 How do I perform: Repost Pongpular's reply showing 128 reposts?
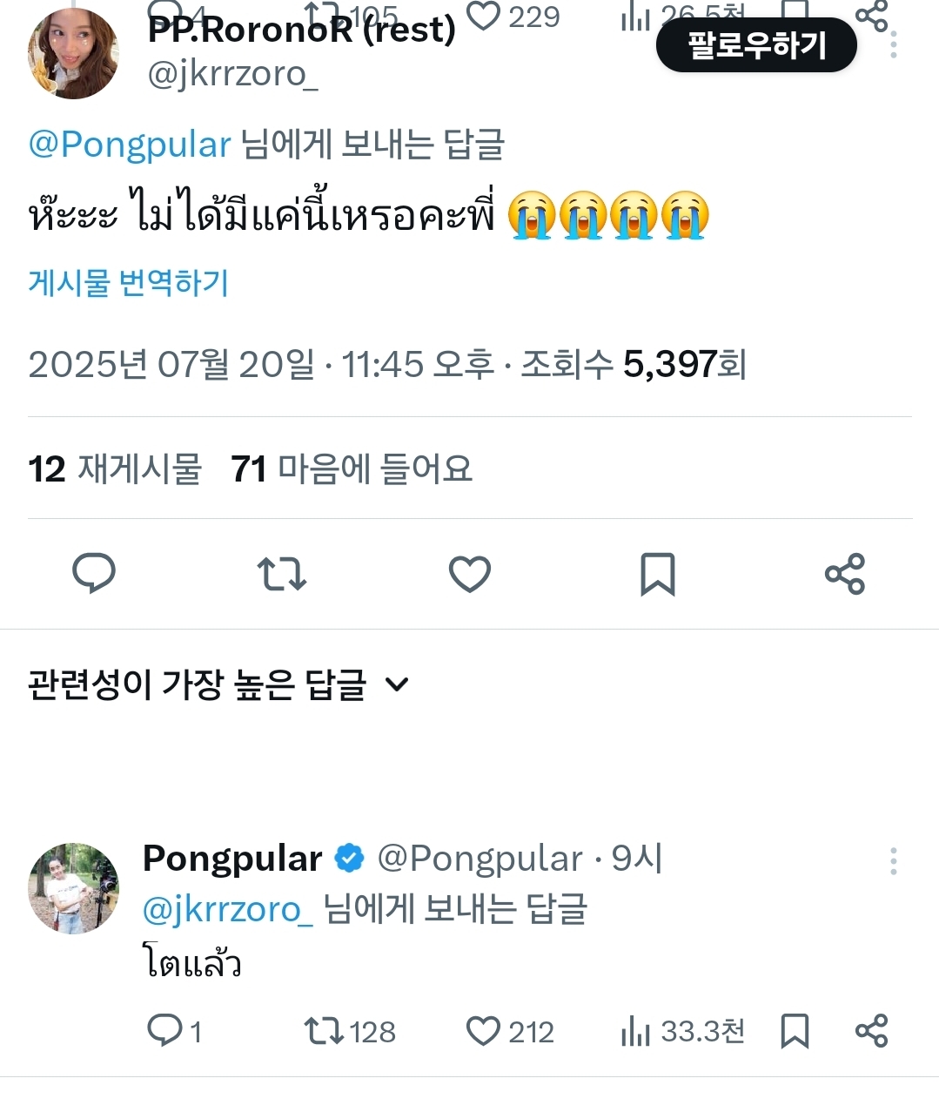coord(324,1031)
